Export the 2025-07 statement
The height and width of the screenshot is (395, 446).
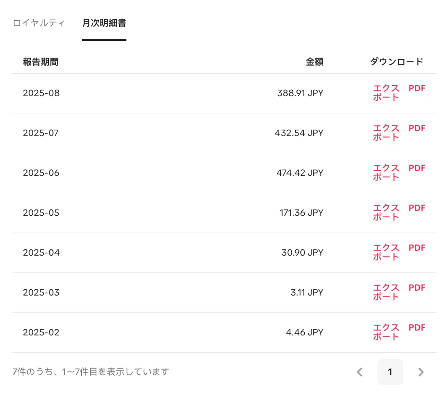[386, 133]
